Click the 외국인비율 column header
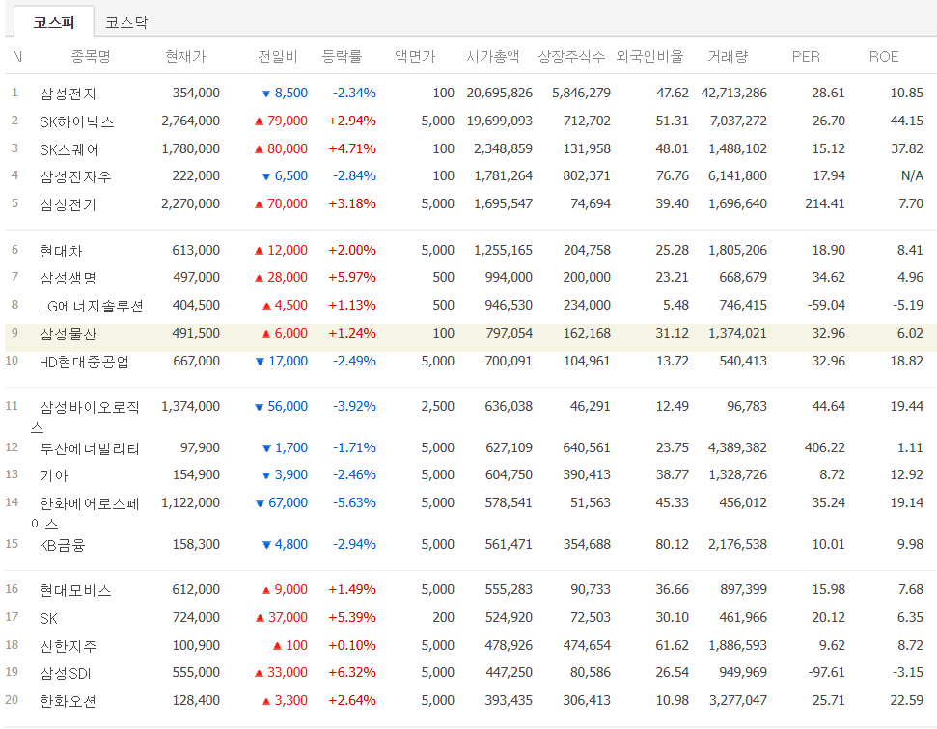 coord(649,56)
